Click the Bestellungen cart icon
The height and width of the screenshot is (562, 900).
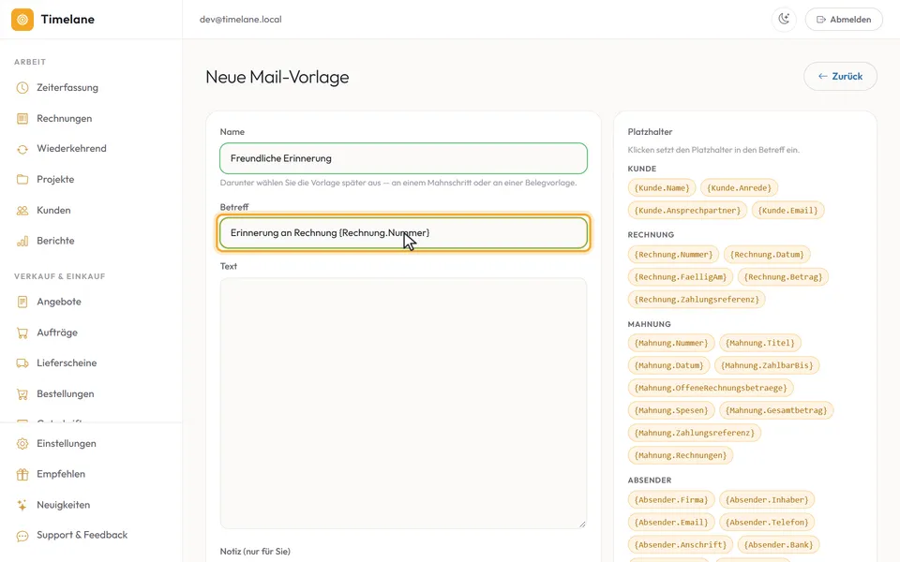click(22, 394)
